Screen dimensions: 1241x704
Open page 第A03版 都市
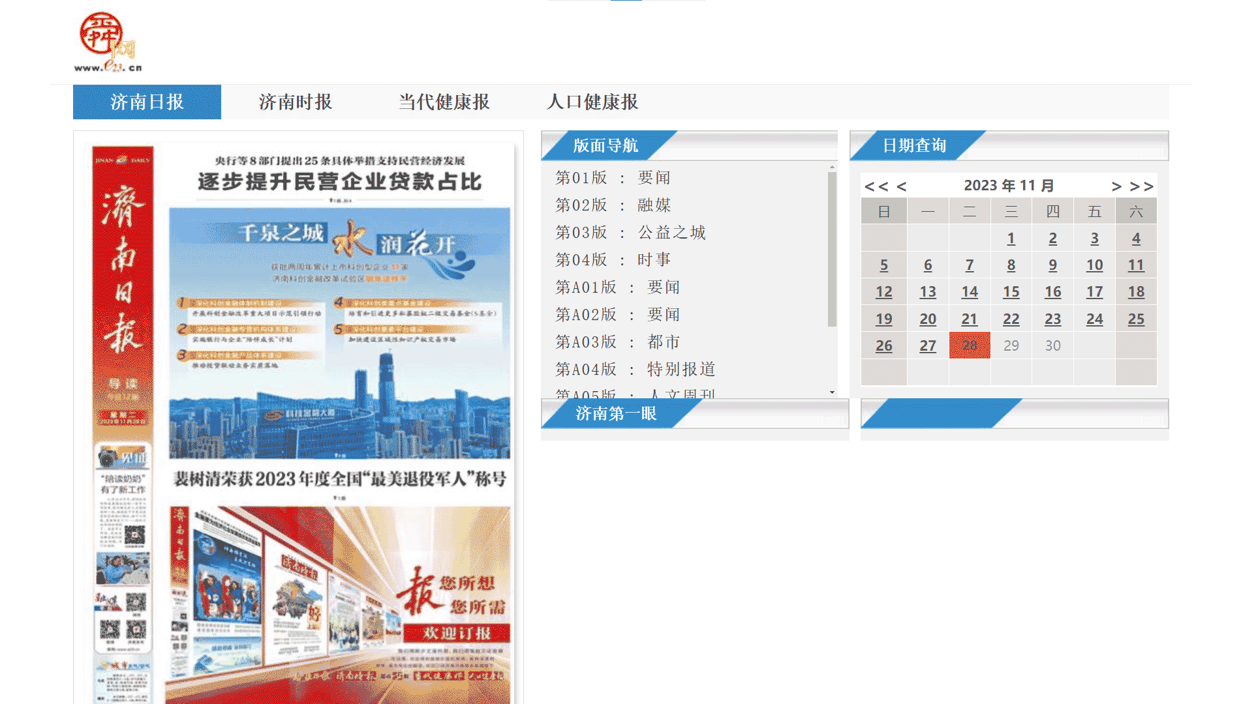coord(617,342)
